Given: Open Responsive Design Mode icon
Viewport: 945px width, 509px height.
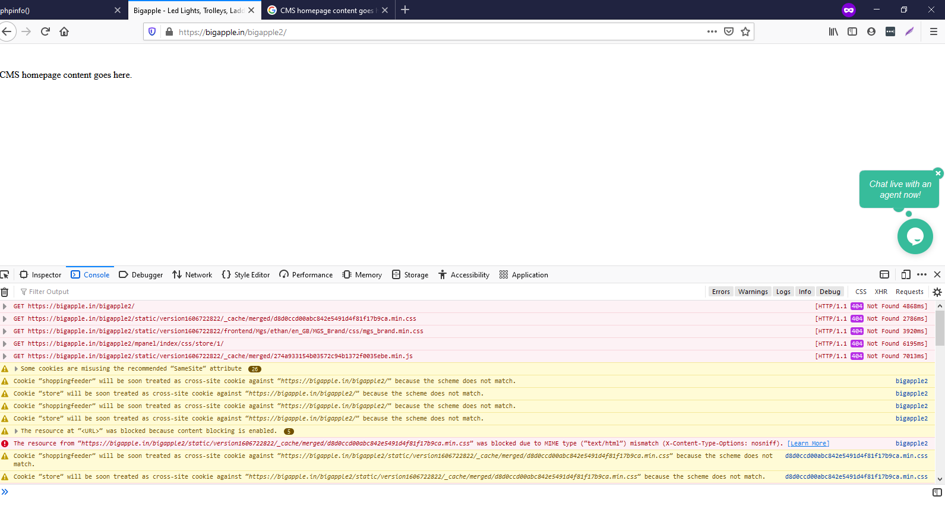Looking at the screenshot, I should [906, 274].
